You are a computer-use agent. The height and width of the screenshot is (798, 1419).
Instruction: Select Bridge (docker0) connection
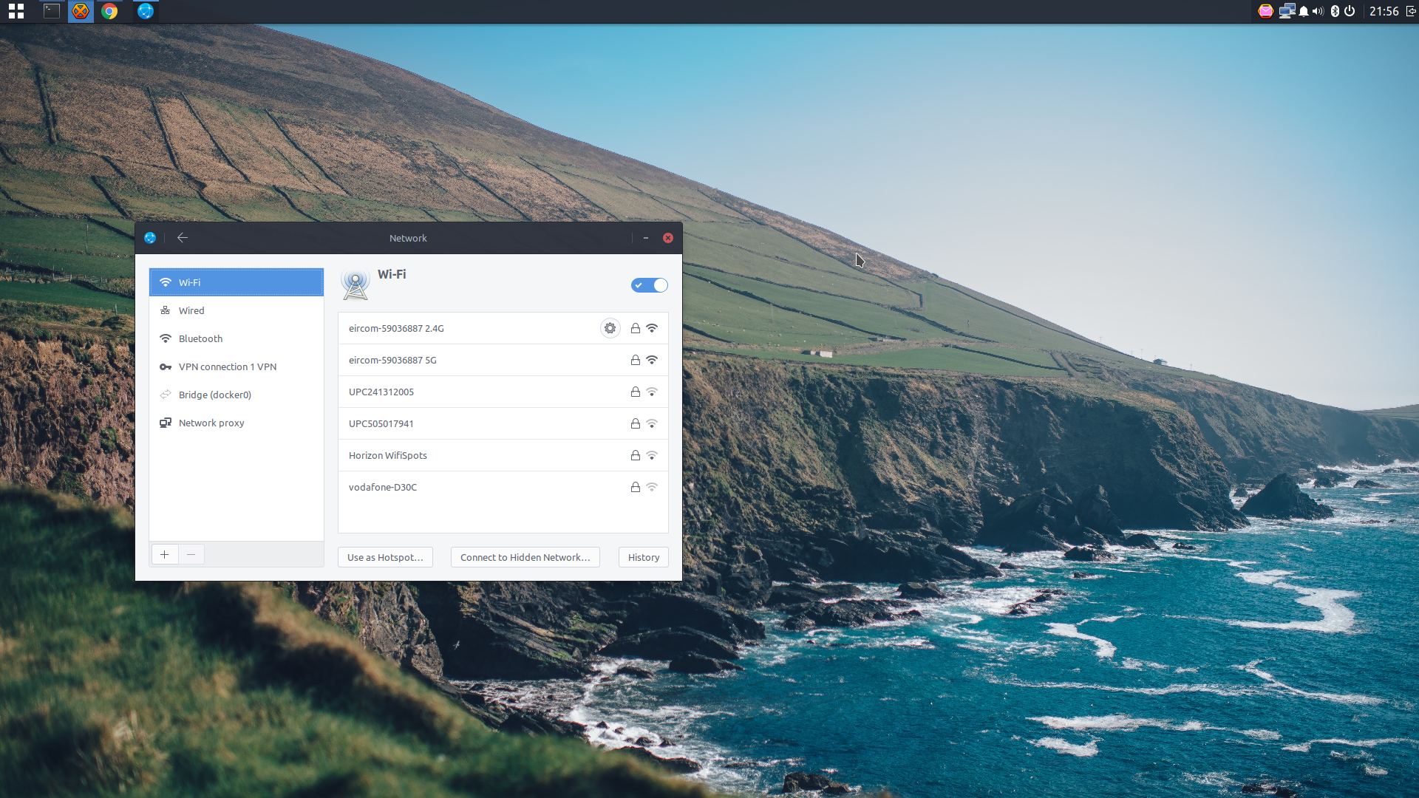tap(236, 395)
